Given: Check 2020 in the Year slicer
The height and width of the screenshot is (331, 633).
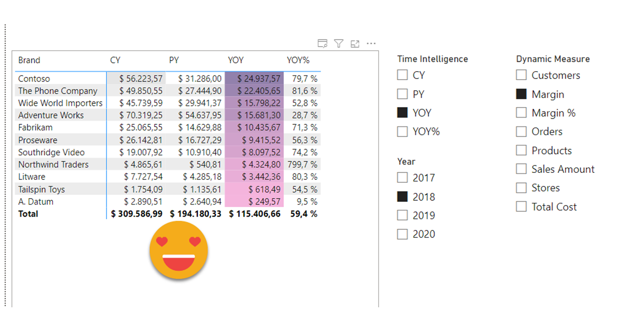Looking at the screenshot, I should [x=402, y=234].
